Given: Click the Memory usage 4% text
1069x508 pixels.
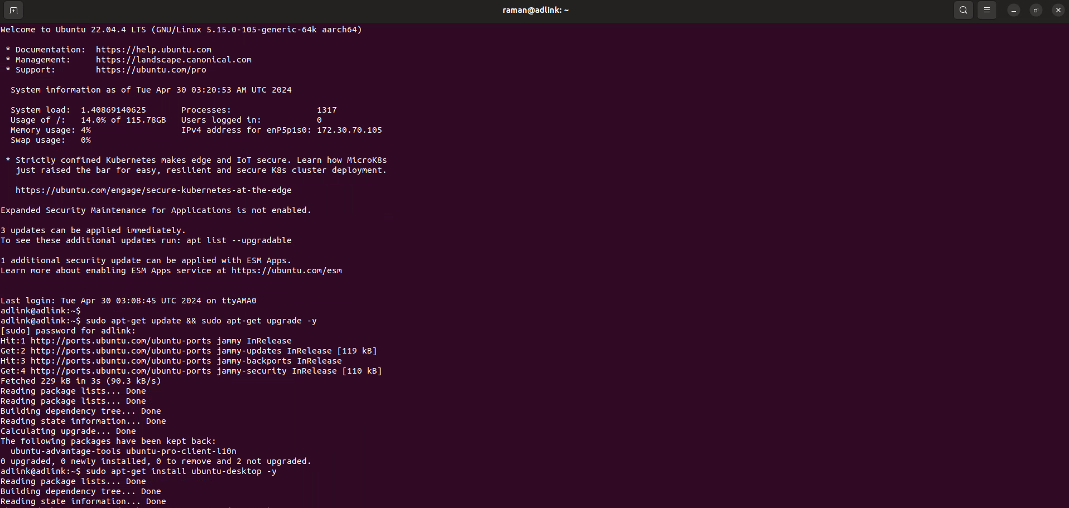Looking at the screenshot, I should point(51,130).
